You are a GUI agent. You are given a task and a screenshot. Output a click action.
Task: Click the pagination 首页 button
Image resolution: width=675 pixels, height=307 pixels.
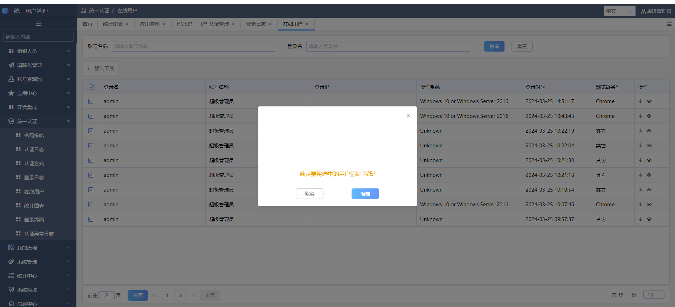137,295
